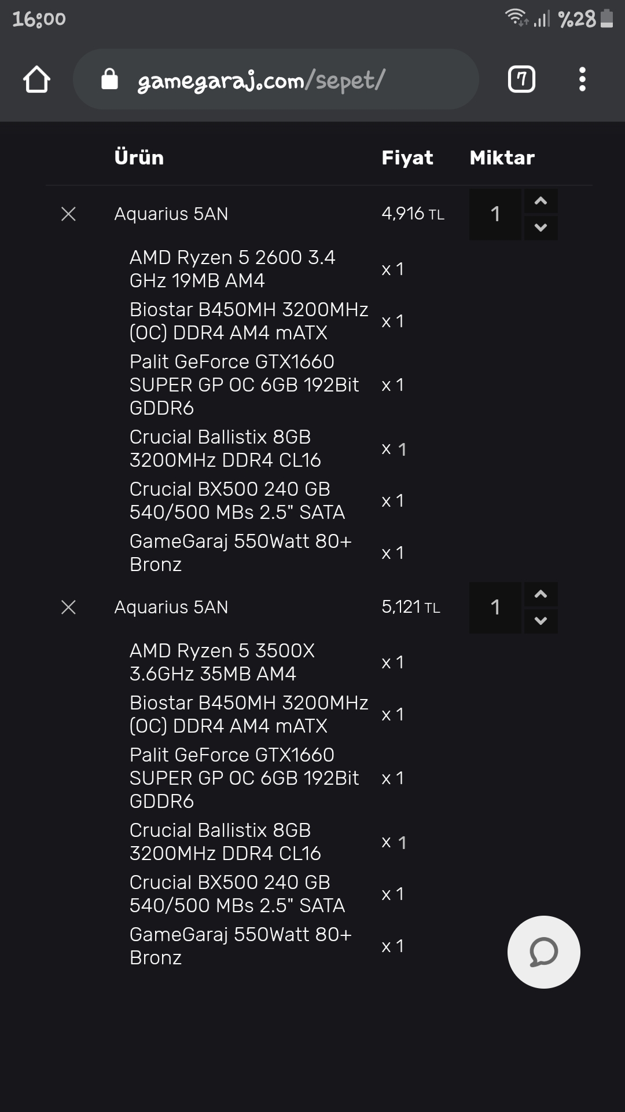625x1112 pixels.
Task: Tap the Wi-Fi icon in status bar
Action: [x=515, y=17]
